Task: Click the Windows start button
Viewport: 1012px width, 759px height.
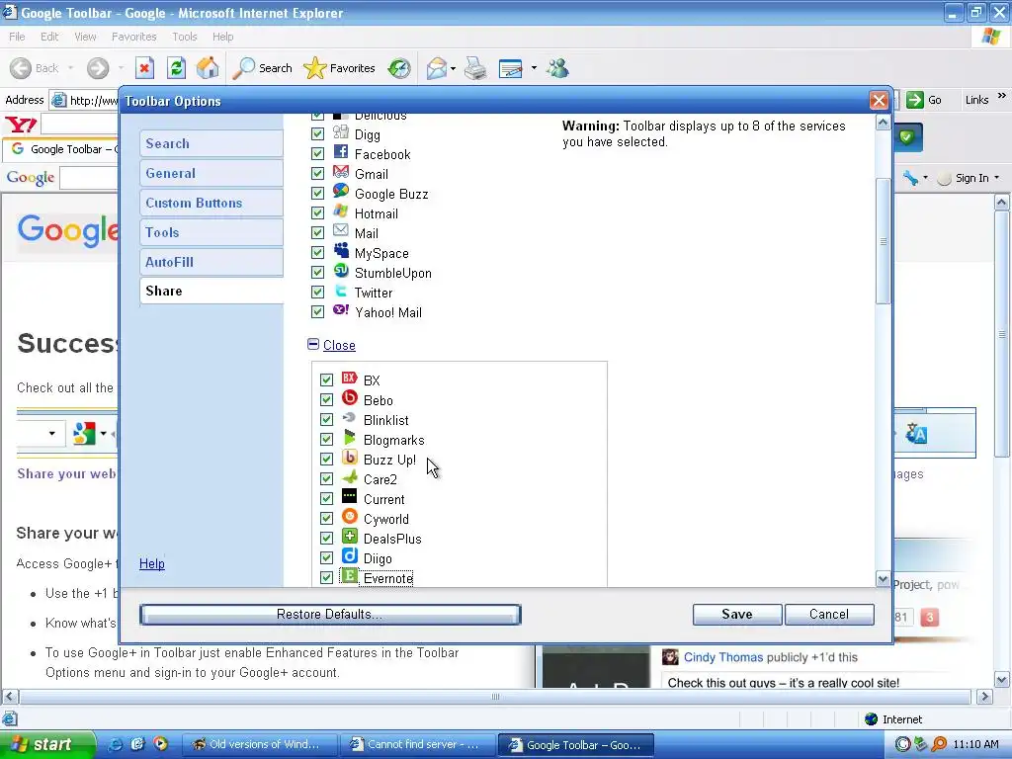Action: [47, 744]
